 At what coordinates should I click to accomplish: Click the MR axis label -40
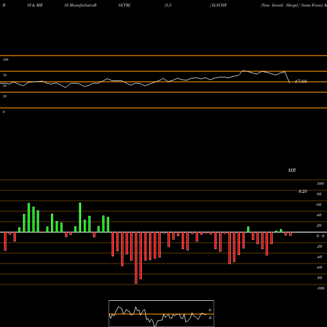click(319, 257)
